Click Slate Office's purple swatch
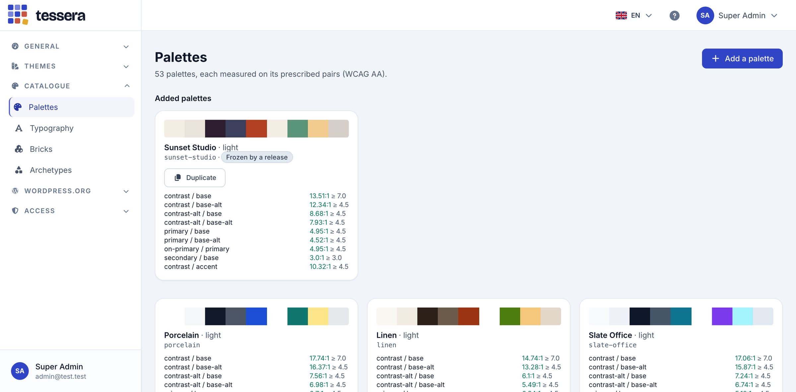This screenshot has width=796, height=392. [x=722, y=316]
